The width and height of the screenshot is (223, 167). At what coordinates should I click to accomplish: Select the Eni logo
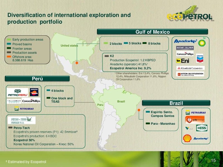183,61
